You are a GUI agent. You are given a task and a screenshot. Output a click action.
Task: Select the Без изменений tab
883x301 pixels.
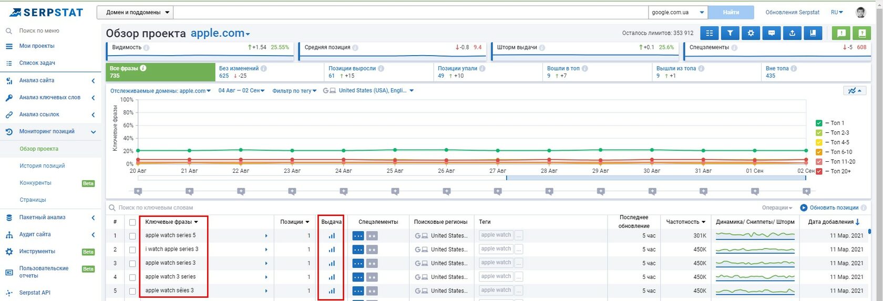coord(270,72)
